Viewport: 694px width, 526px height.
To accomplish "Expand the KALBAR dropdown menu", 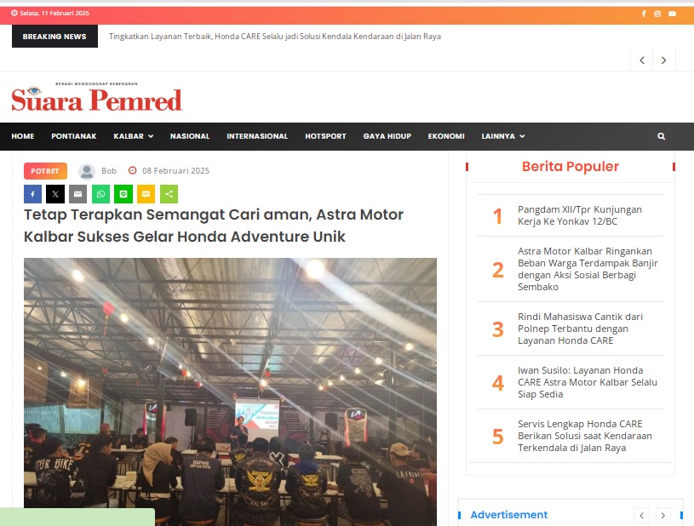I will (133, 136).
